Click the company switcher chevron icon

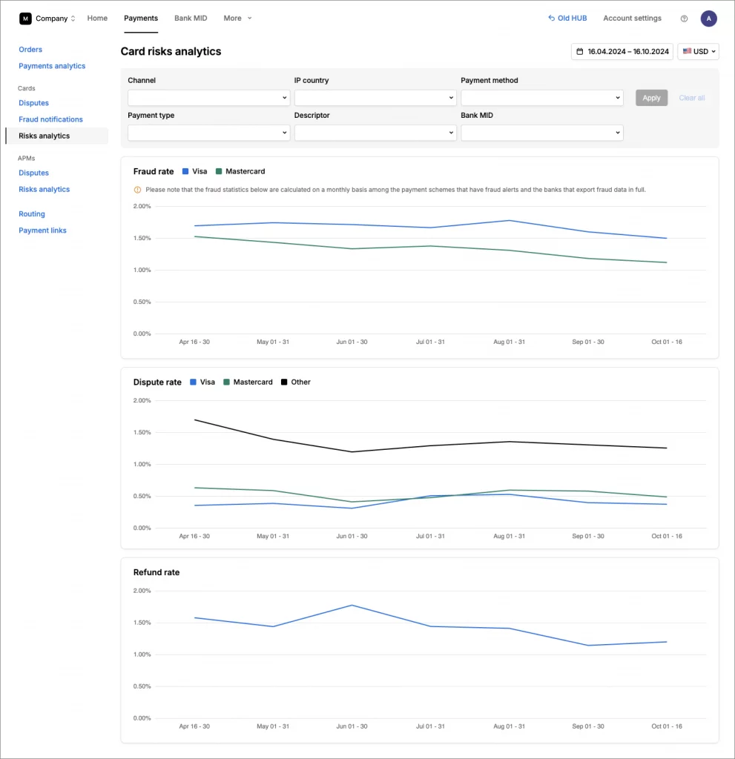click(74, 18)
